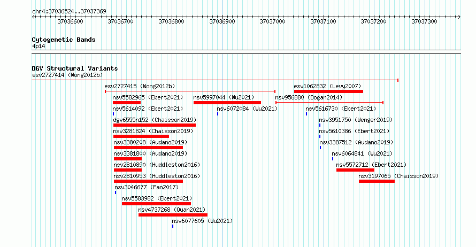Select the nsv3197065 (Chaisson2019) label
Viewport: 476px width, 247px height.
tap(398, 176)
